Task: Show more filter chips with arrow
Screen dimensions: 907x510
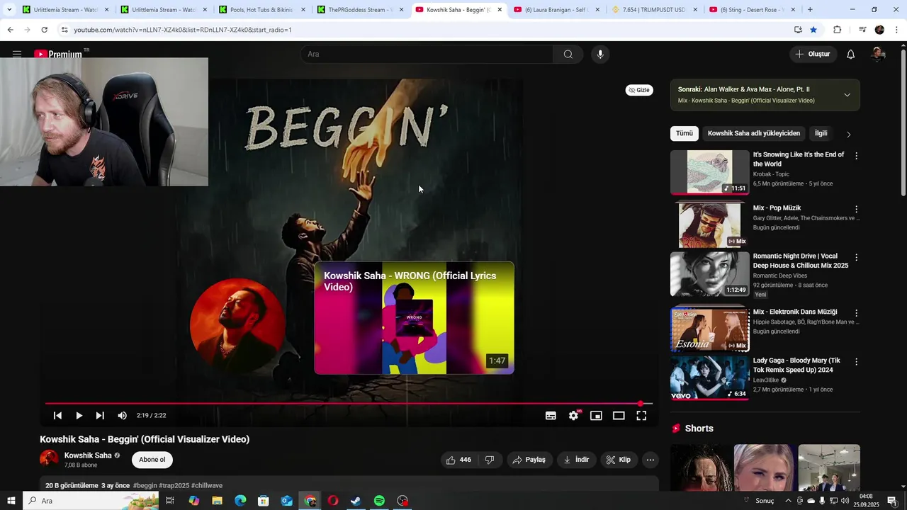Action: (848, 134)
